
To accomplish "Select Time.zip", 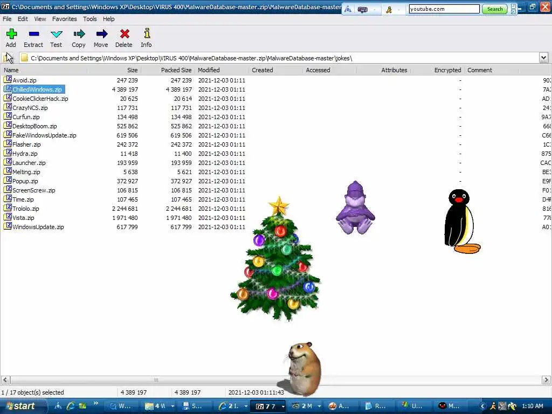I will coord(23,199).
